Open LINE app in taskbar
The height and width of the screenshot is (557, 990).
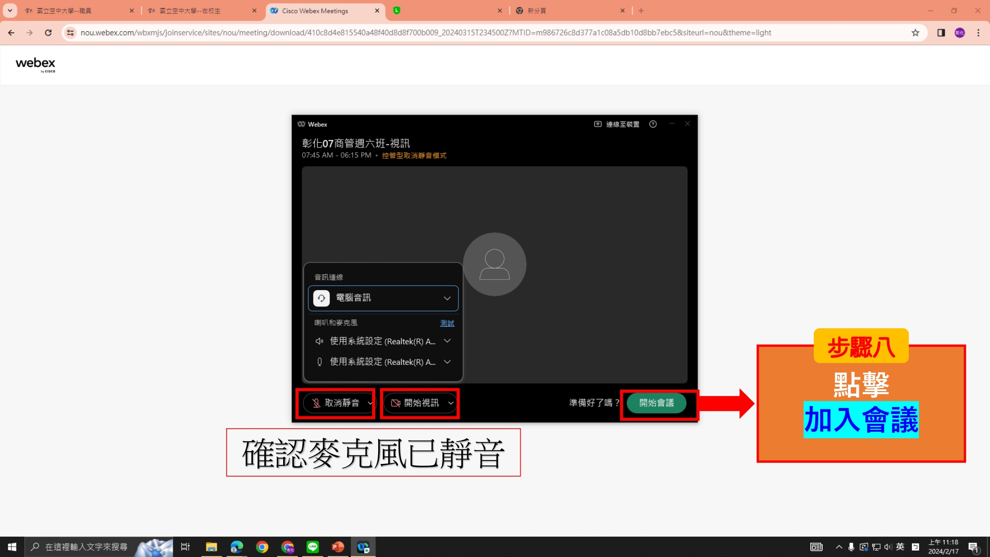312,547
